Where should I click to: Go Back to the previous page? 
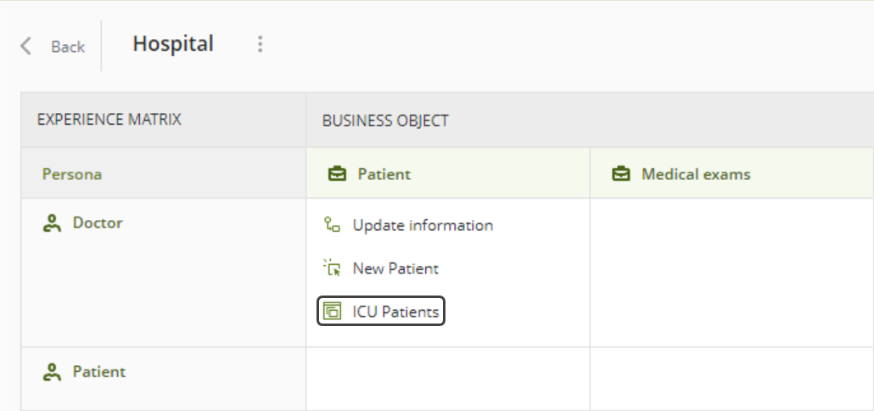click(x=68, y=47)
